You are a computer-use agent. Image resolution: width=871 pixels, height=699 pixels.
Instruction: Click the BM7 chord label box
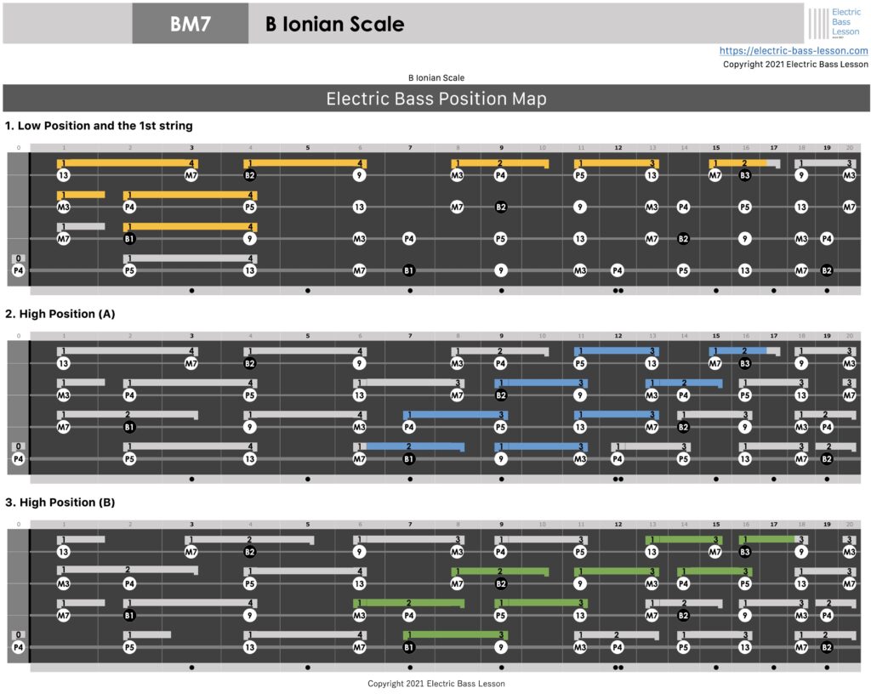[x=191, y=24]
